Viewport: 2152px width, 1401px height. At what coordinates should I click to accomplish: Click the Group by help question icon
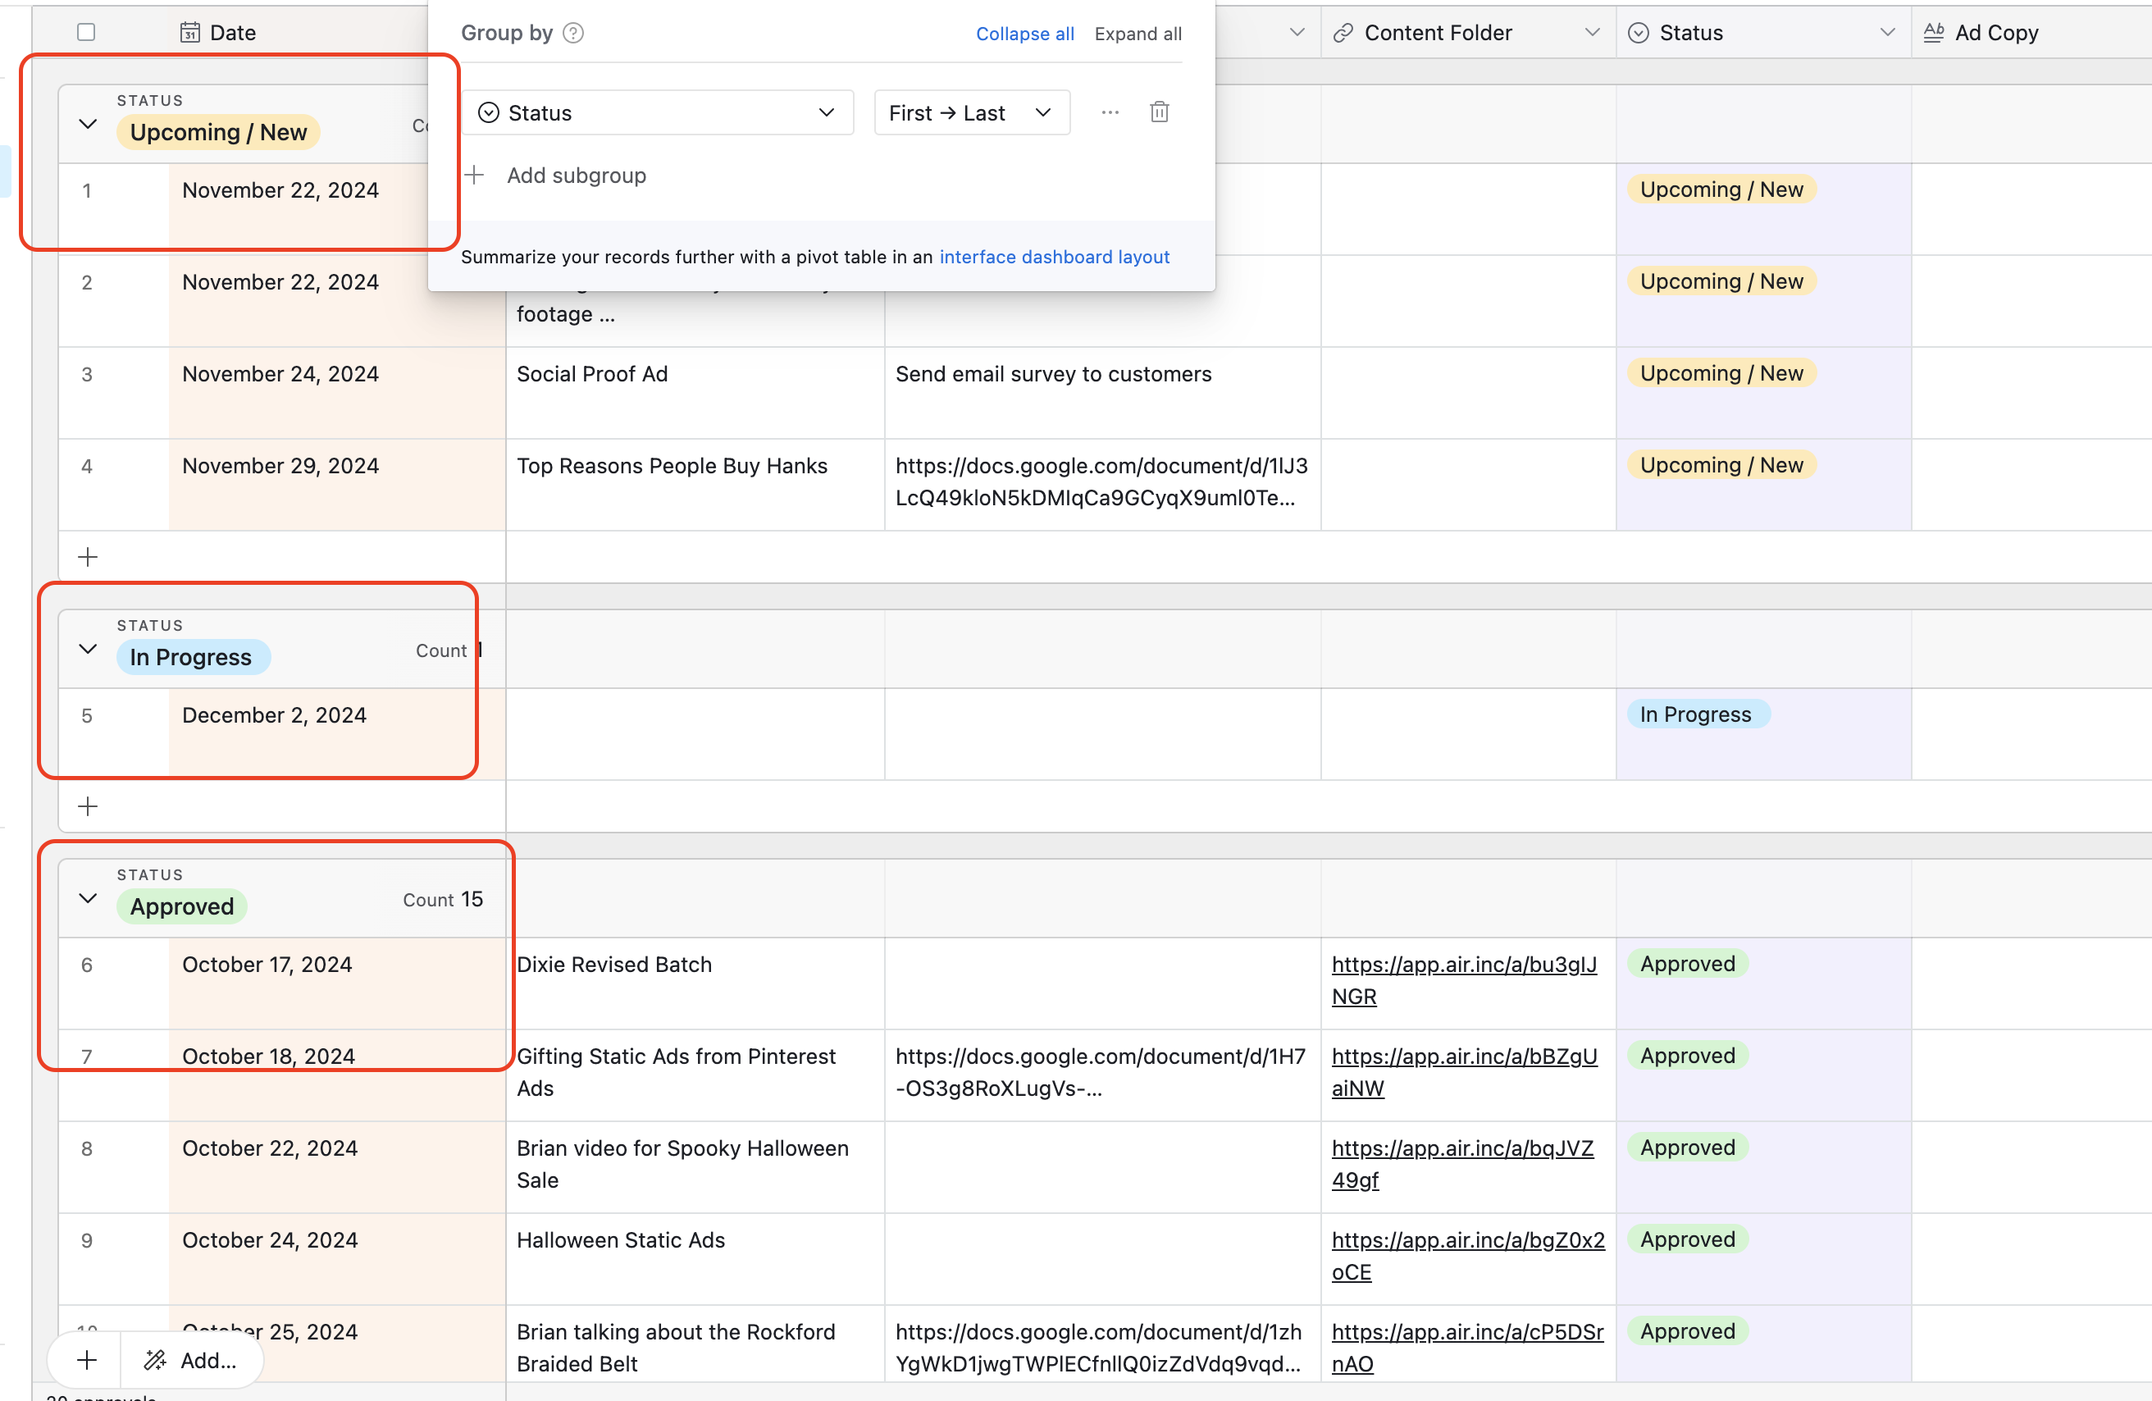[573, 34]
